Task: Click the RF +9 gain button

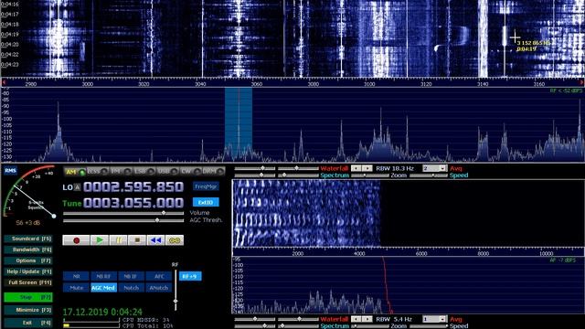Action: [190, 276]
